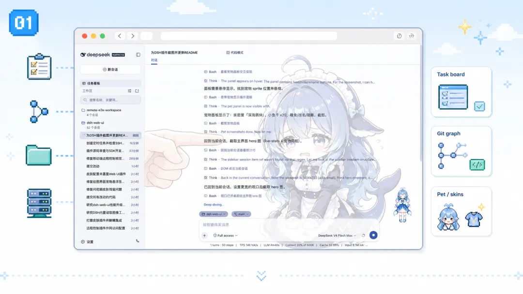Viewport: 523px width, 294px height.
Task: Add a new workspace folder icon
Action: click(137, 91)
